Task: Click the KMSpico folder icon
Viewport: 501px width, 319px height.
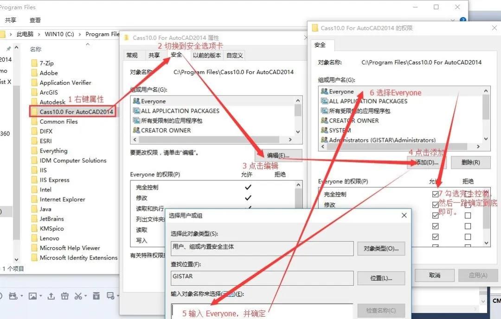Action: [x=34, y=228]
